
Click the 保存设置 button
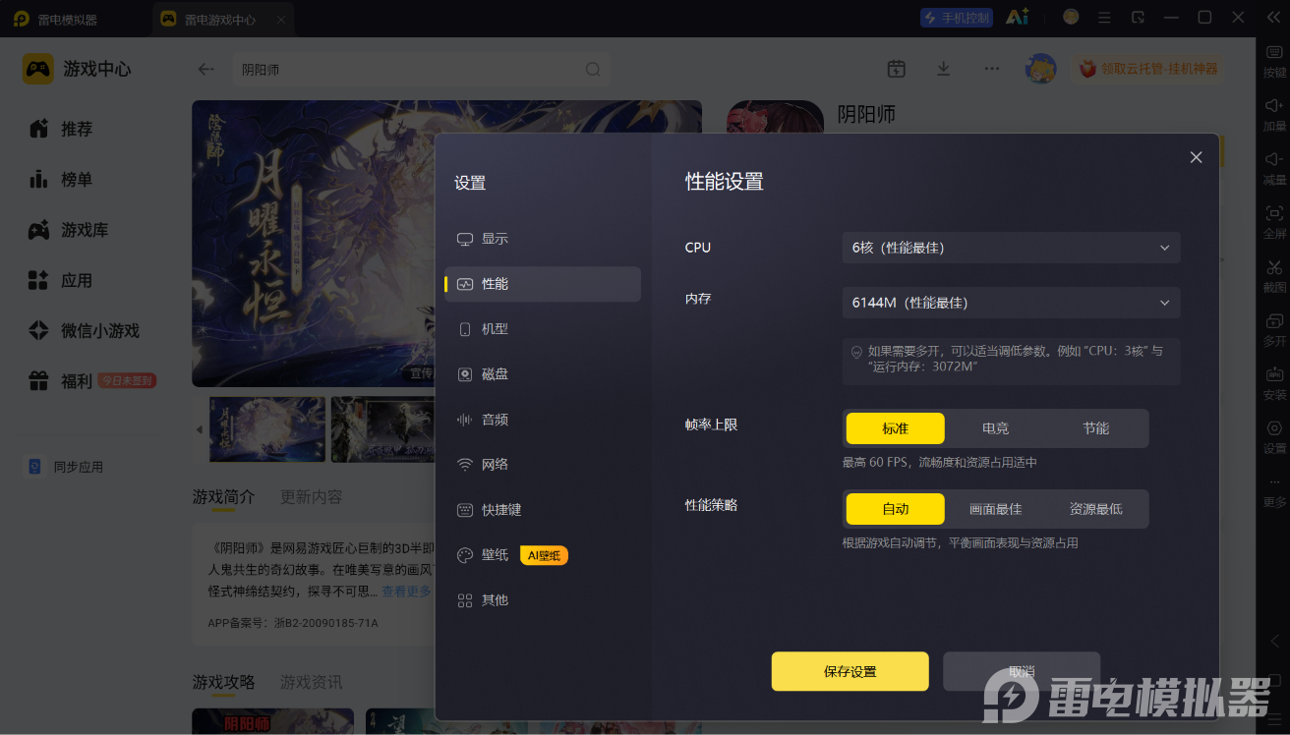[850, 671]
